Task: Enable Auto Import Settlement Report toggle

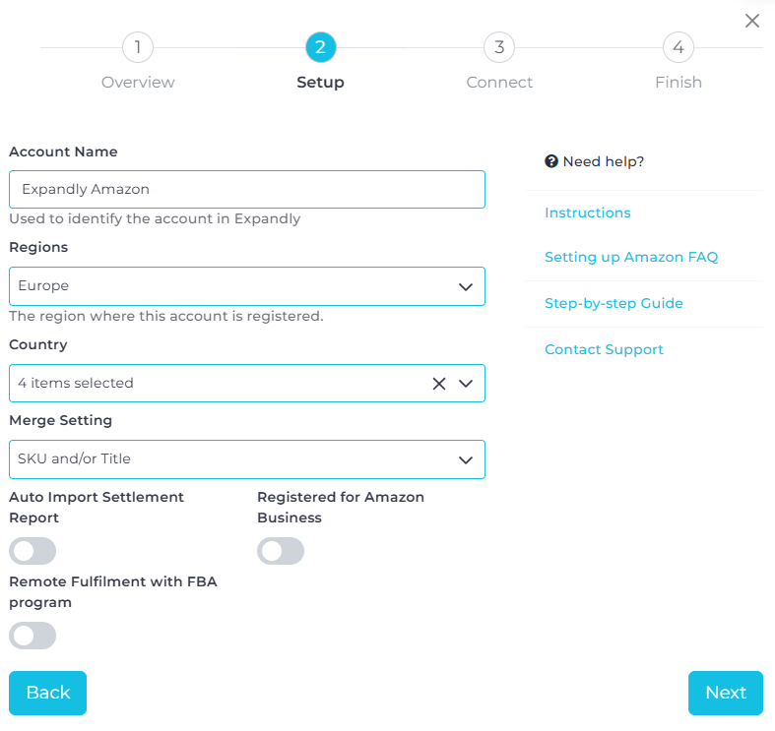Action: 32,551
